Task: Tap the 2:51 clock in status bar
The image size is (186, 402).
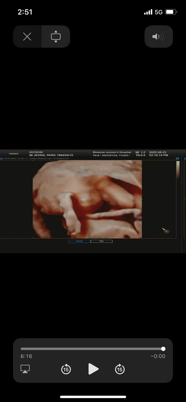Action: click(25, 12)
